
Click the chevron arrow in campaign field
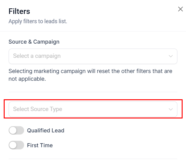point(171,56)
